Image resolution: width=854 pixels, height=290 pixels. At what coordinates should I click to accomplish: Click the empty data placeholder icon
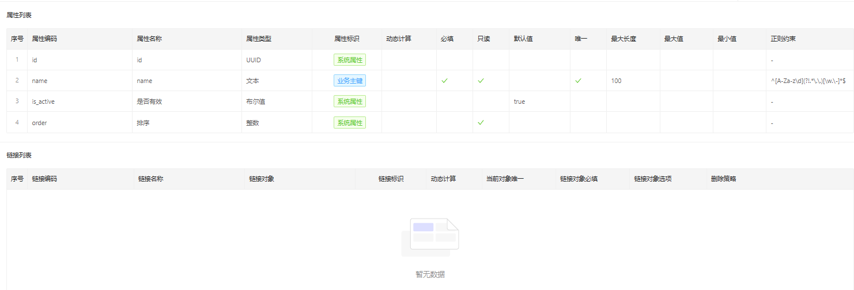point(430,238)
